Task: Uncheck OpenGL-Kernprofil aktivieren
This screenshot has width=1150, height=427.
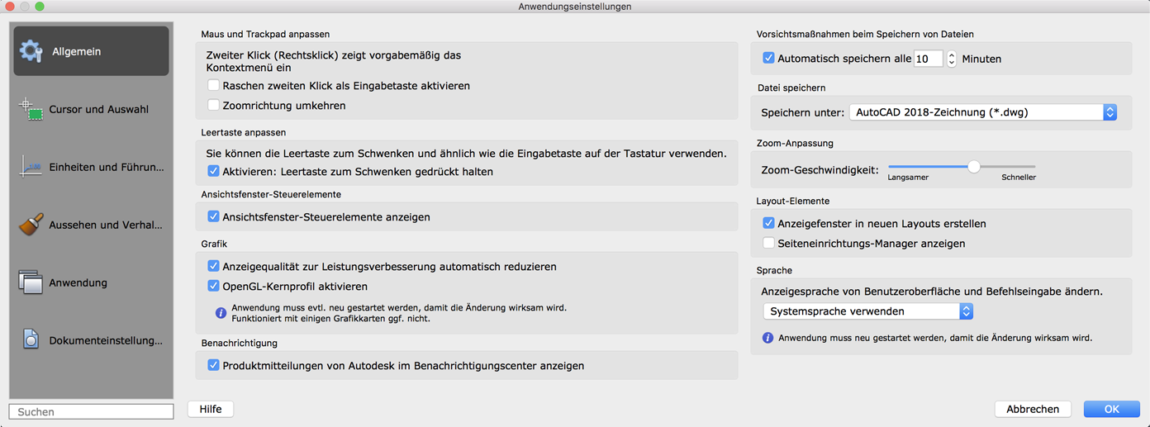Action: pyautogui.click(x=213, y=287)
